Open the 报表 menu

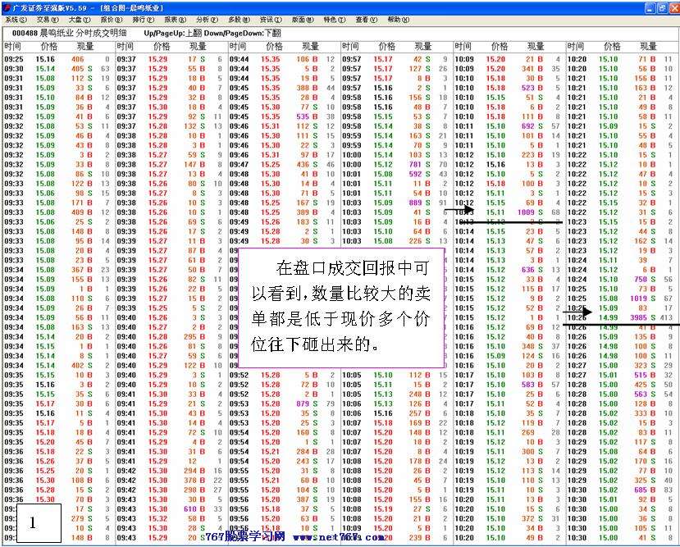point(175,20)
